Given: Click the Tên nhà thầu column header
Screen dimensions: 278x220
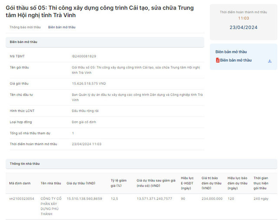Looking at the screenshot, I should 50,183.
